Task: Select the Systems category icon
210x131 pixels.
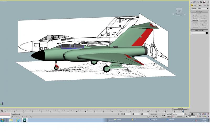Action: (x=208, y=6)
